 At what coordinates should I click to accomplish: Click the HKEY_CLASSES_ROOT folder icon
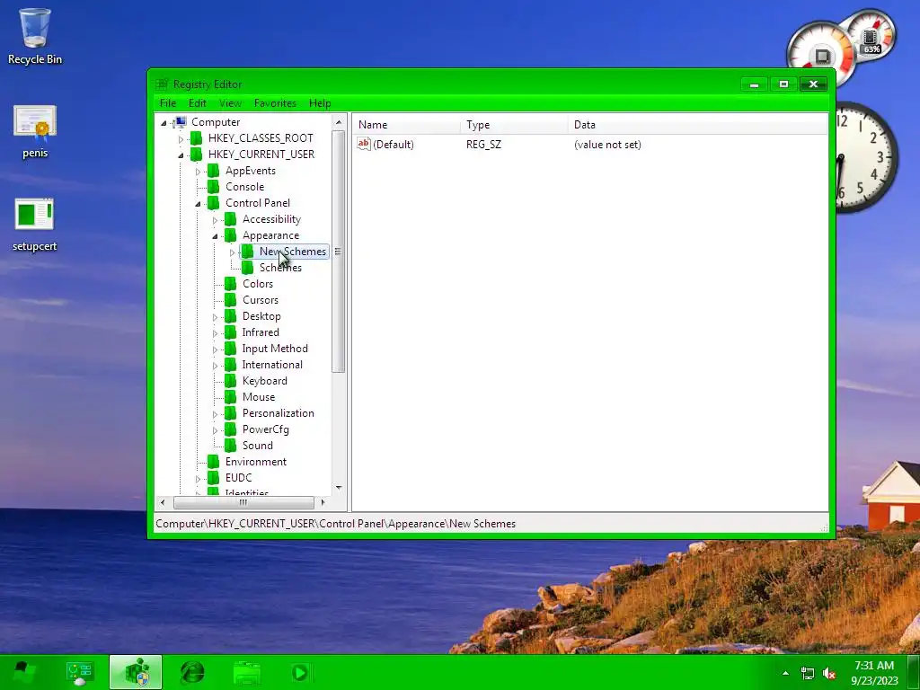click(x=197, y=138)
